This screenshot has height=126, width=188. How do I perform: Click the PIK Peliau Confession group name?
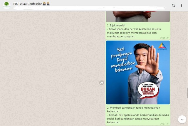click(28, 4)
